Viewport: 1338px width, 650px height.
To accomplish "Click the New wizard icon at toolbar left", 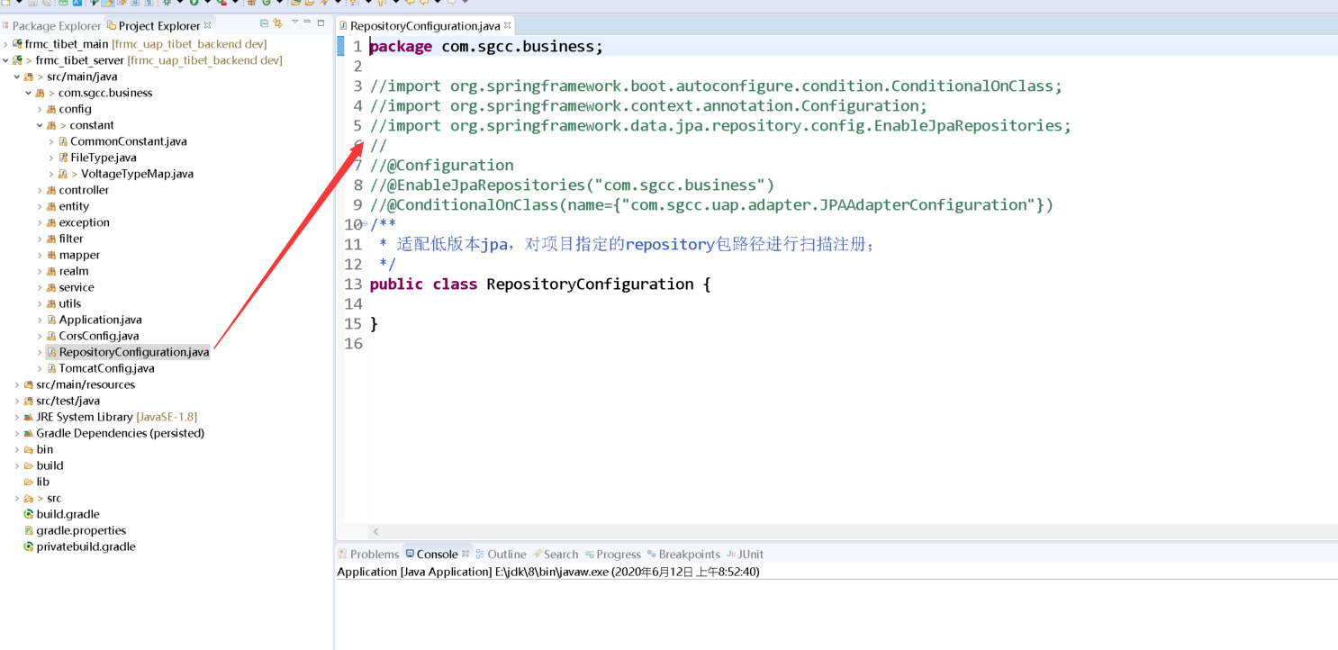I will [5, 5].
